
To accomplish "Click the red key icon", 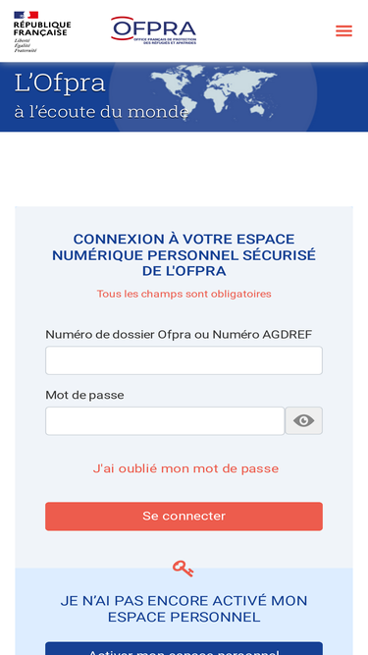I will point(184,569).
